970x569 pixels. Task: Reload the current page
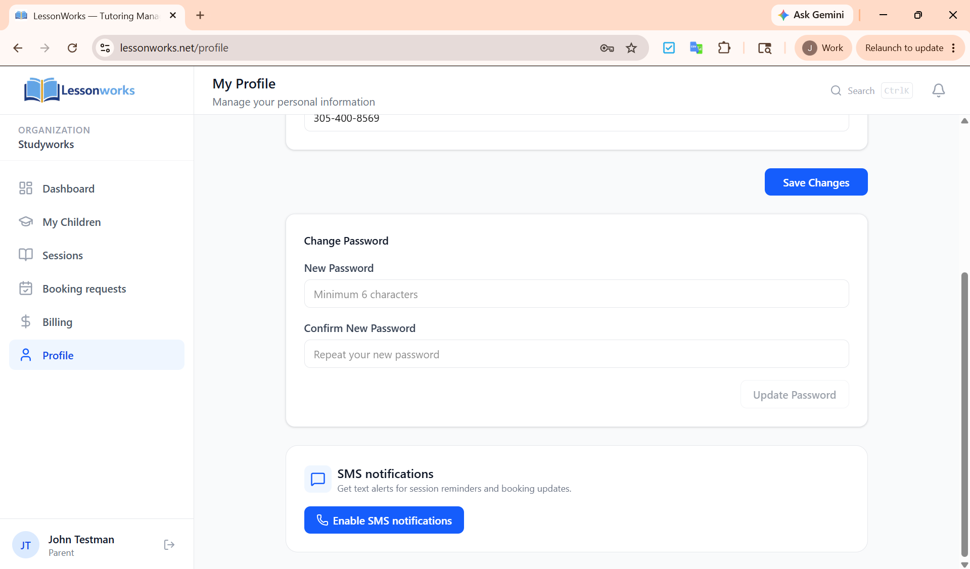click(72, 48)
